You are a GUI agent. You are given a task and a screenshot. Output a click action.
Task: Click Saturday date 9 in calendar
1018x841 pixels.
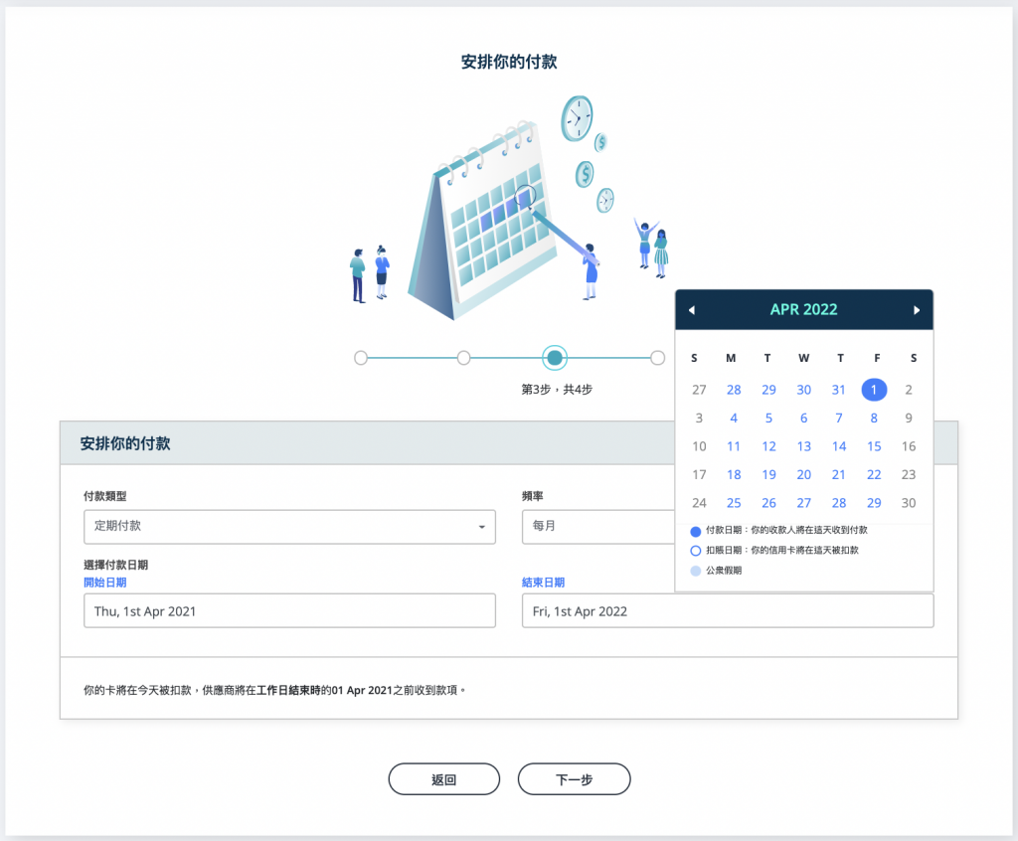[x=909, y=419]
